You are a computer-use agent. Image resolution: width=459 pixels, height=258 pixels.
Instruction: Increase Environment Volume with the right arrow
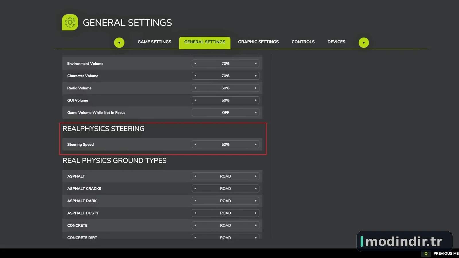coord(256,64)
